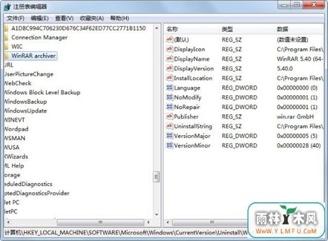Select the A1D8C994C706230D... key
Image resolution: width=328 pixels, height=241 pixels.
[x=79, y=28]
